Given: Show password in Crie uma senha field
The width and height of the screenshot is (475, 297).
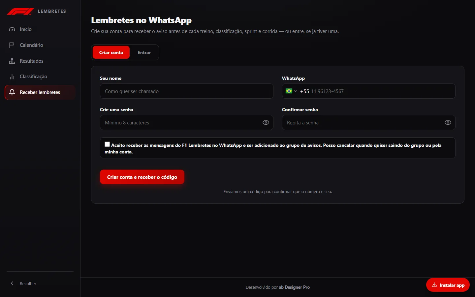Looking at the screenshot, I should (266, 122).
